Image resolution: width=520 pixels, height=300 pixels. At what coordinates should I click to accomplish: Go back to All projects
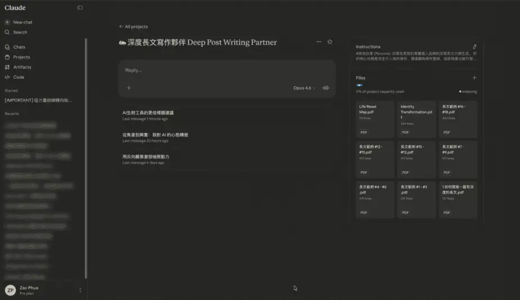click(x=133, y=26)
